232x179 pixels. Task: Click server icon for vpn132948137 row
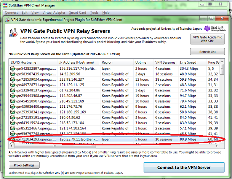tap(13, 90)
